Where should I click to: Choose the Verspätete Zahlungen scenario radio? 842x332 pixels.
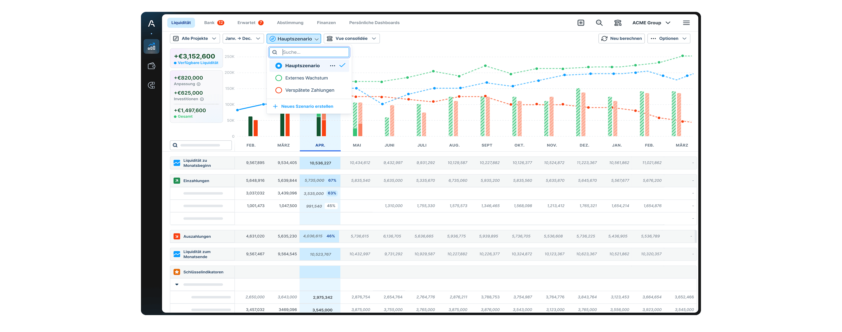pos(278,90)
